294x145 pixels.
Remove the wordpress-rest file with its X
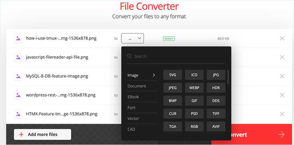tap(282, 95)
